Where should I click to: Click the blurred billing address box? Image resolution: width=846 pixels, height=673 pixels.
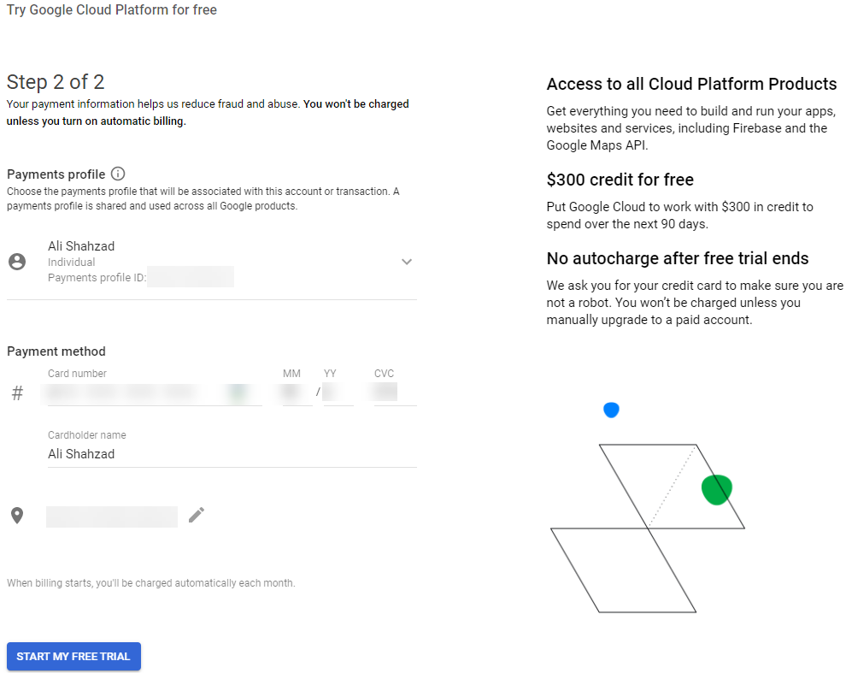click(x=112, y=517)
